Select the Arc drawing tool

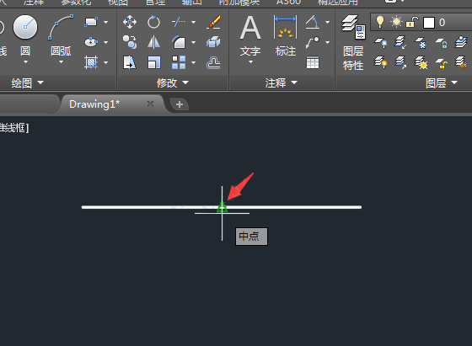61,27
